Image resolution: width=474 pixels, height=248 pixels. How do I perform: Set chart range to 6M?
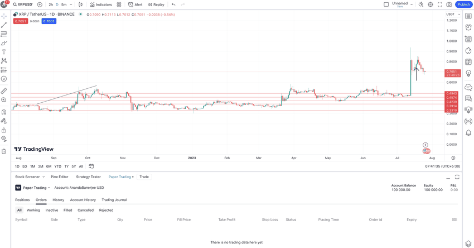click(49, 166)
